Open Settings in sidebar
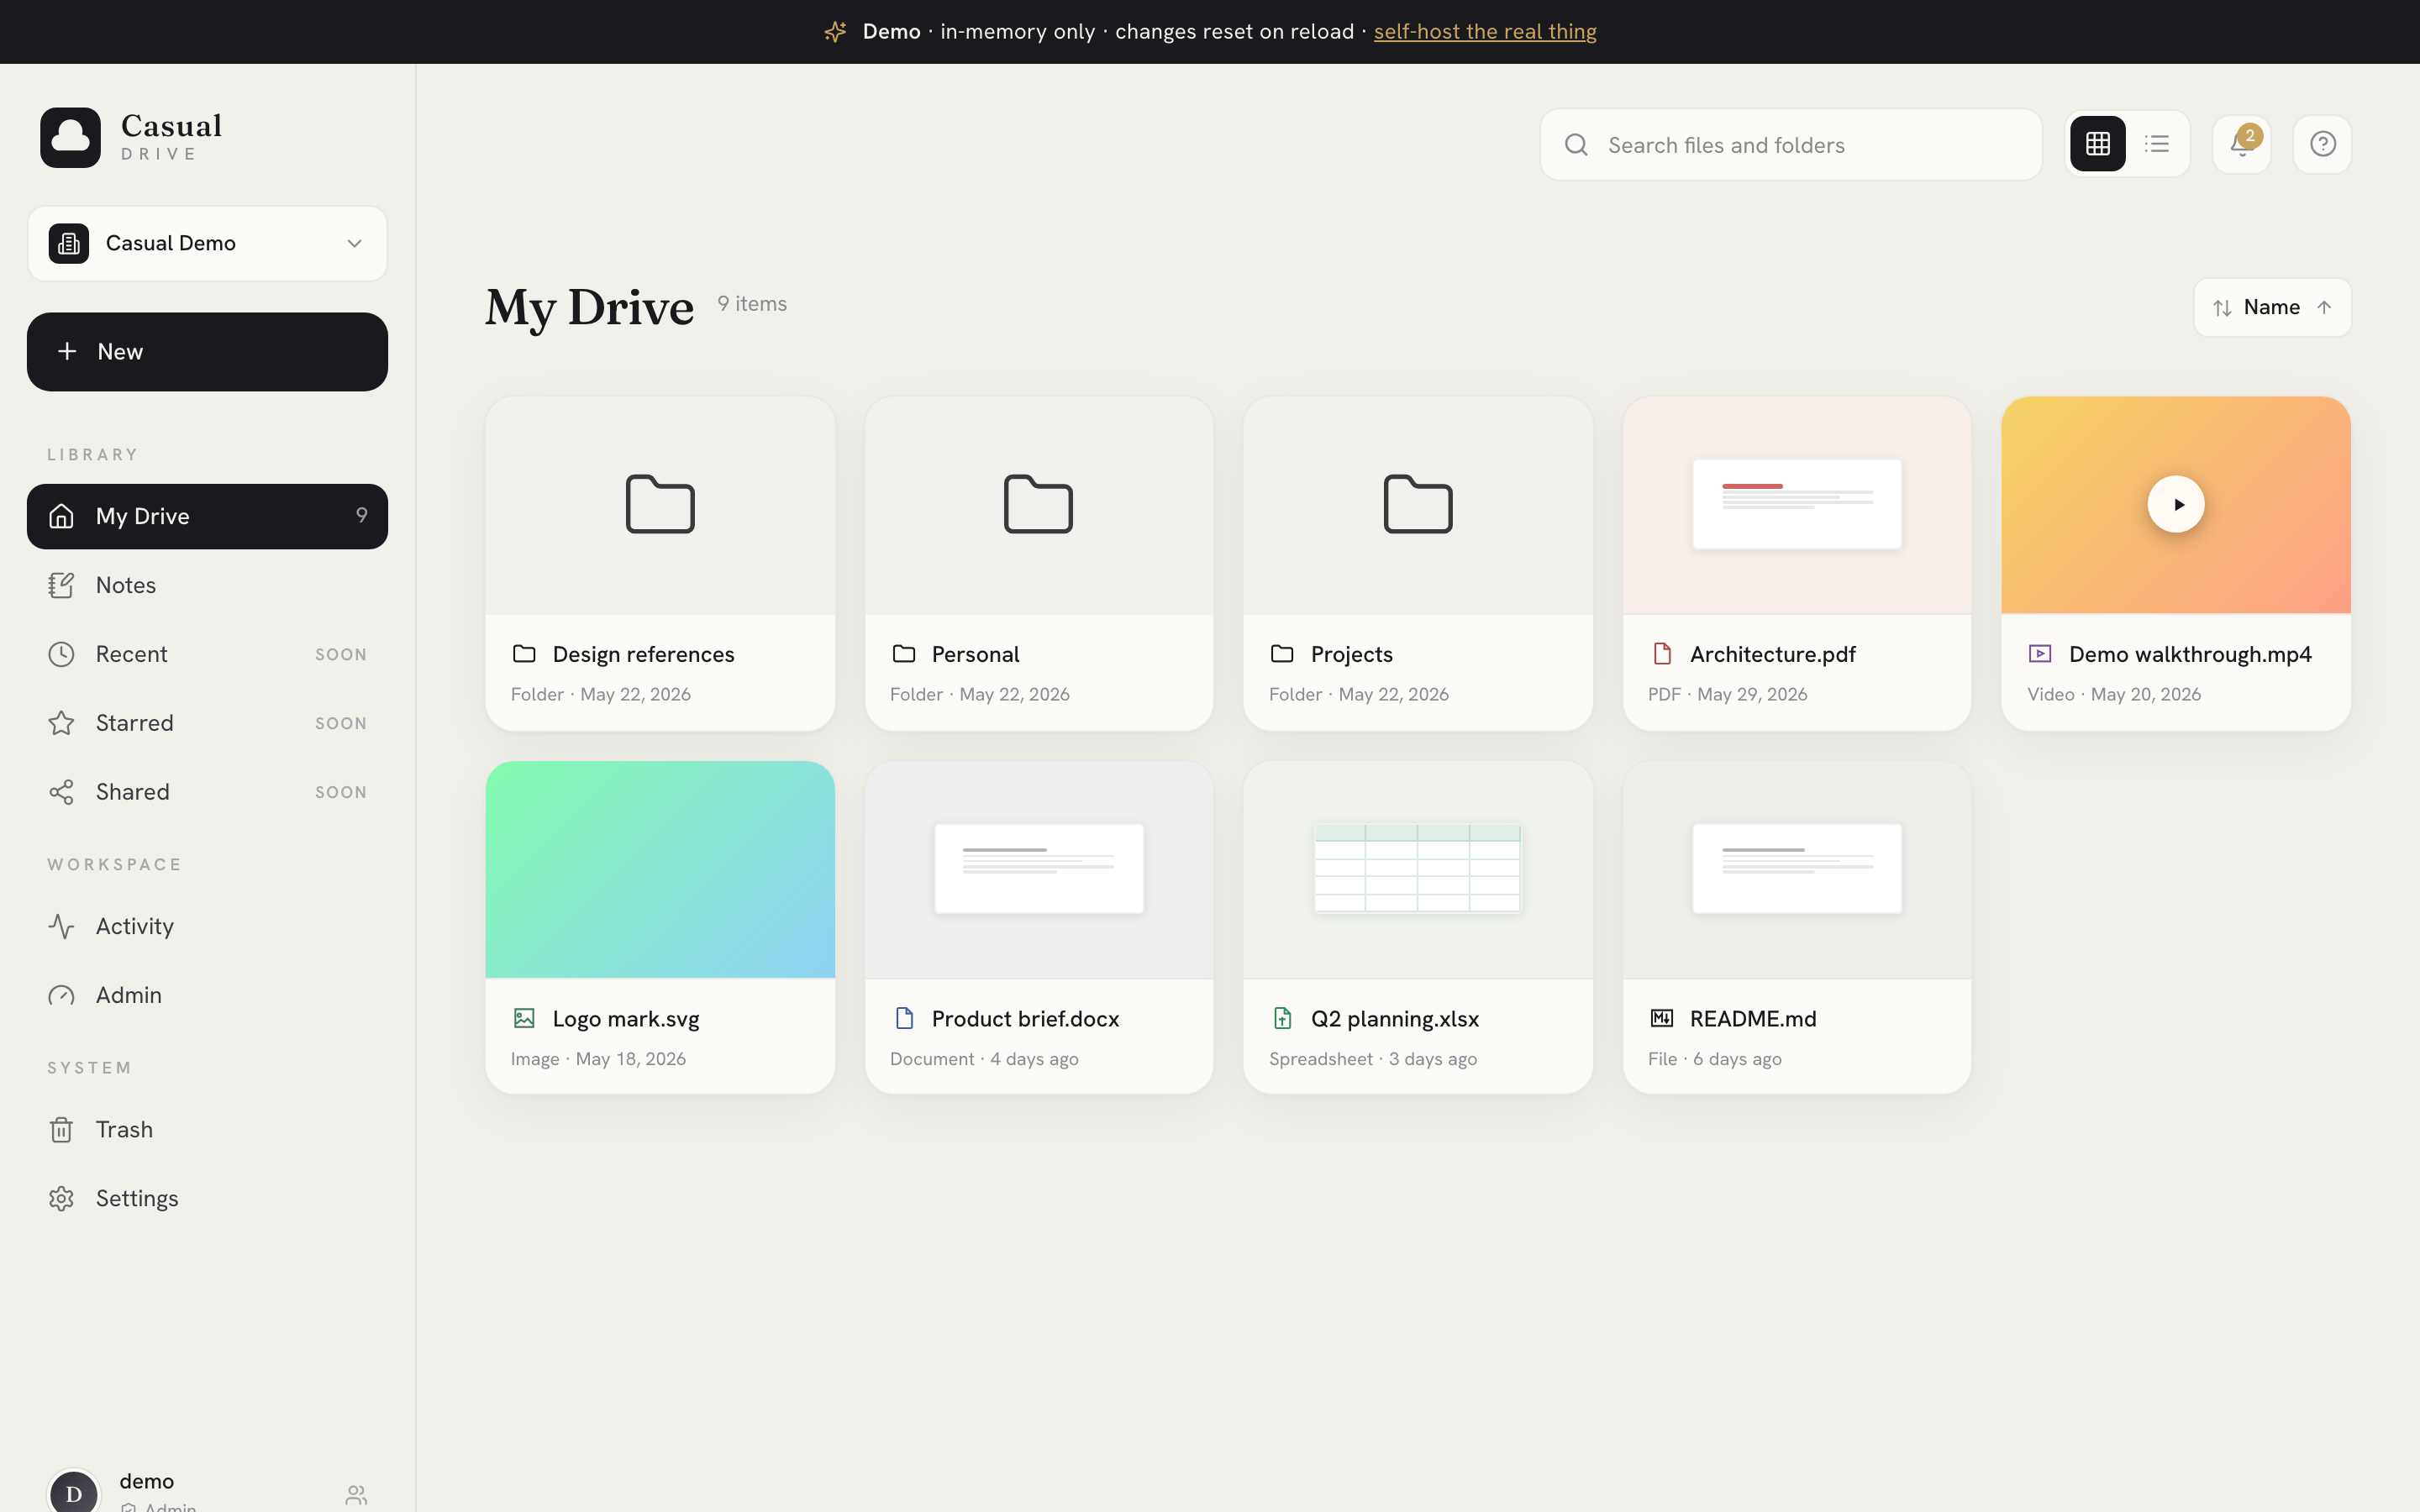Image resolution: width=2420 pixels, height=1512 pixels. click(207, 1198)
